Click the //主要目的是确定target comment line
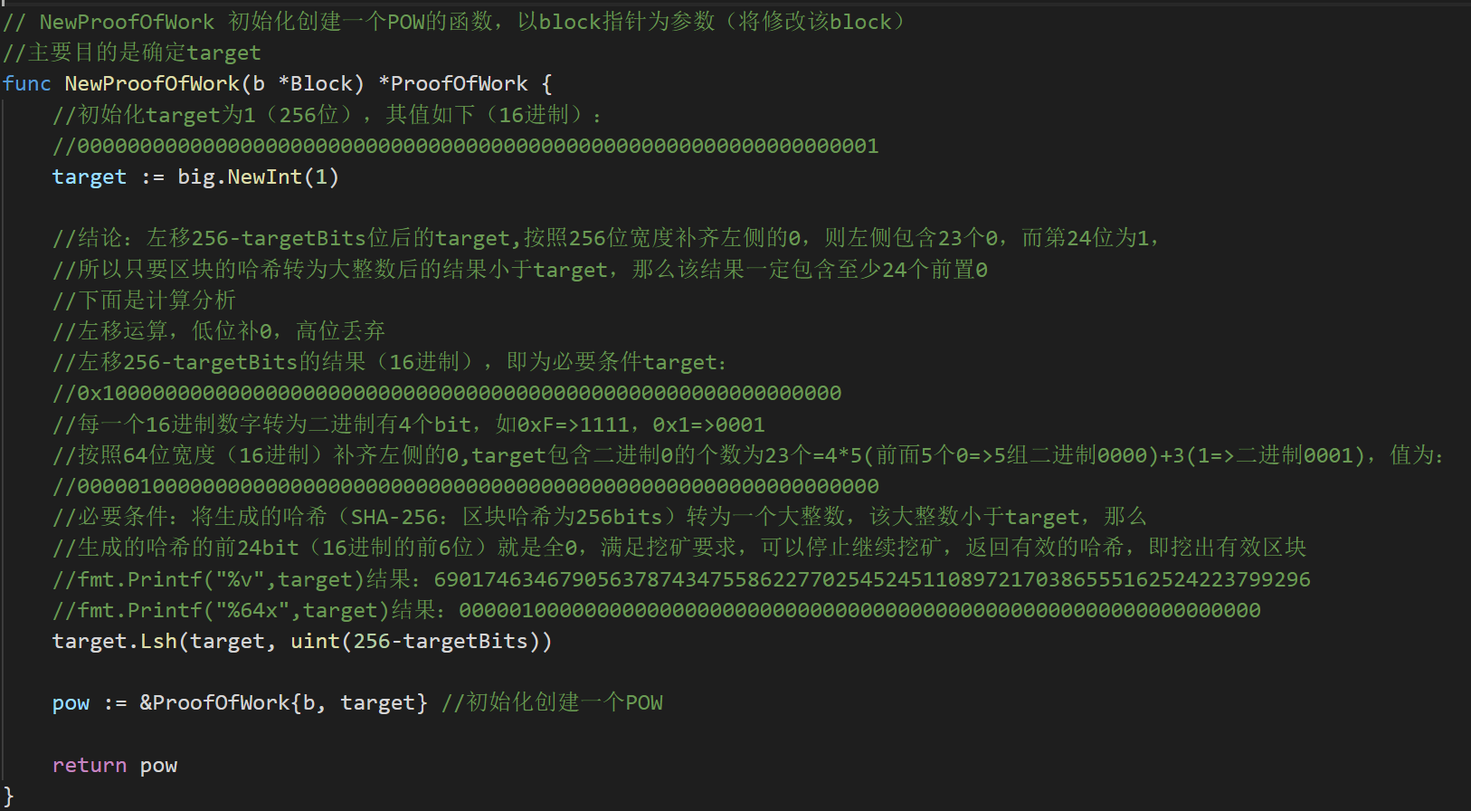 (x=131, y=52)
